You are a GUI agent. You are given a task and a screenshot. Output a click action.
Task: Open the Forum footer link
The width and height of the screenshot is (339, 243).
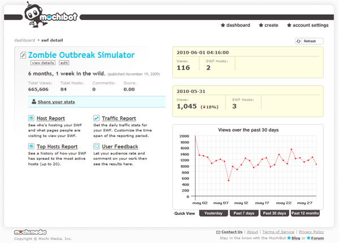[318, 238]
